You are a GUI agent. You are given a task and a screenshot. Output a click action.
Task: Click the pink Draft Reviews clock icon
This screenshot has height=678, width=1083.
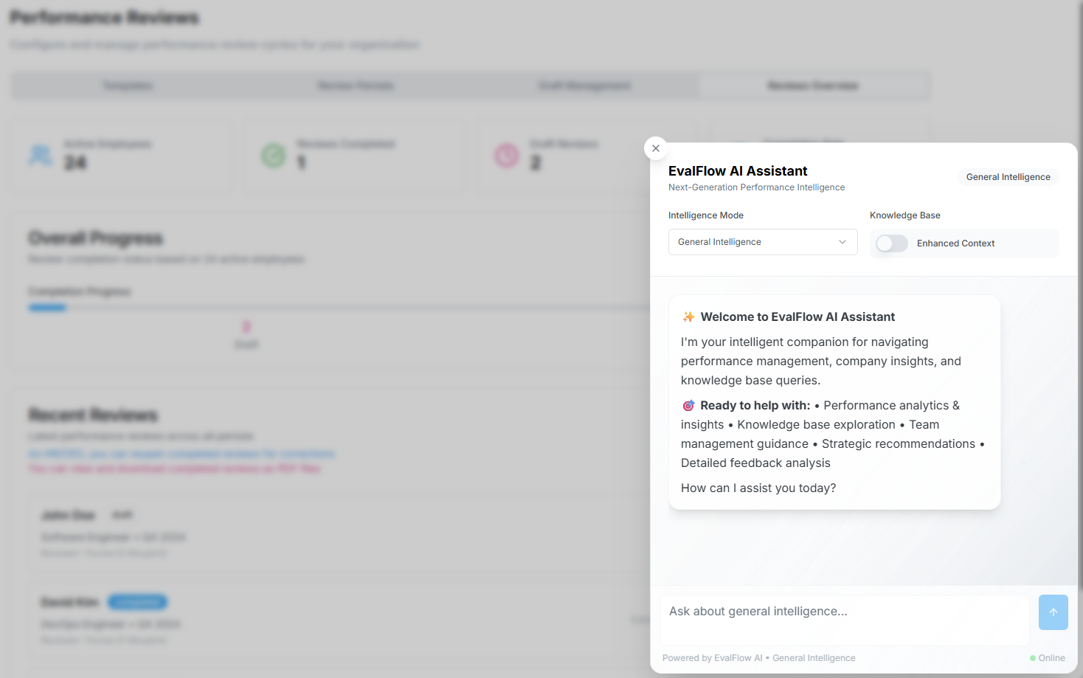[x=507, y=155]
